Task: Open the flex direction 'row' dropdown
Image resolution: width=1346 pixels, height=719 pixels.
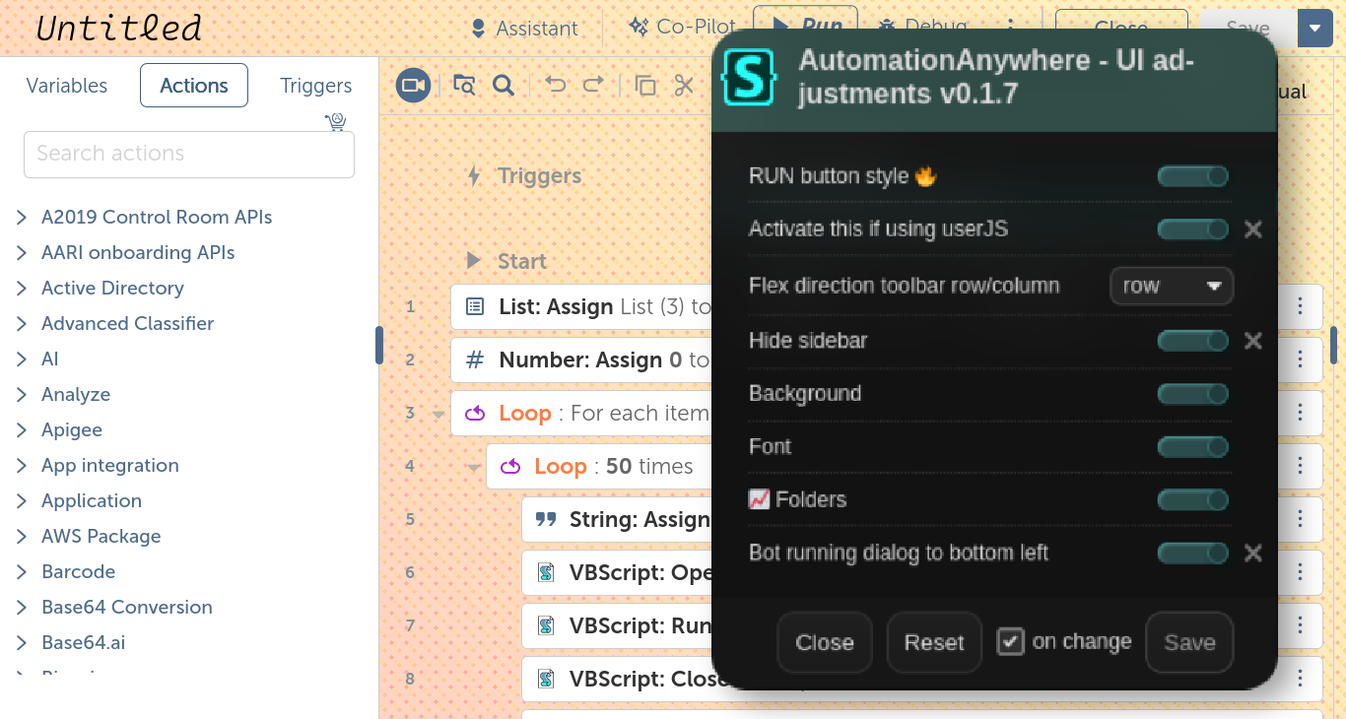Action: [x=1172, y=286]
